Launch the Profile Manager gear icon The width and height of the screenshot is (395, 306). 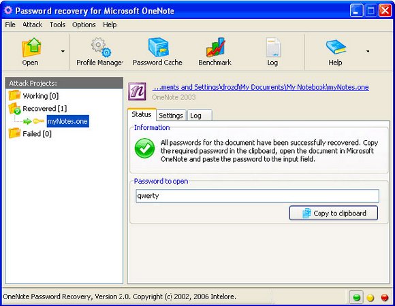point(101,48)
